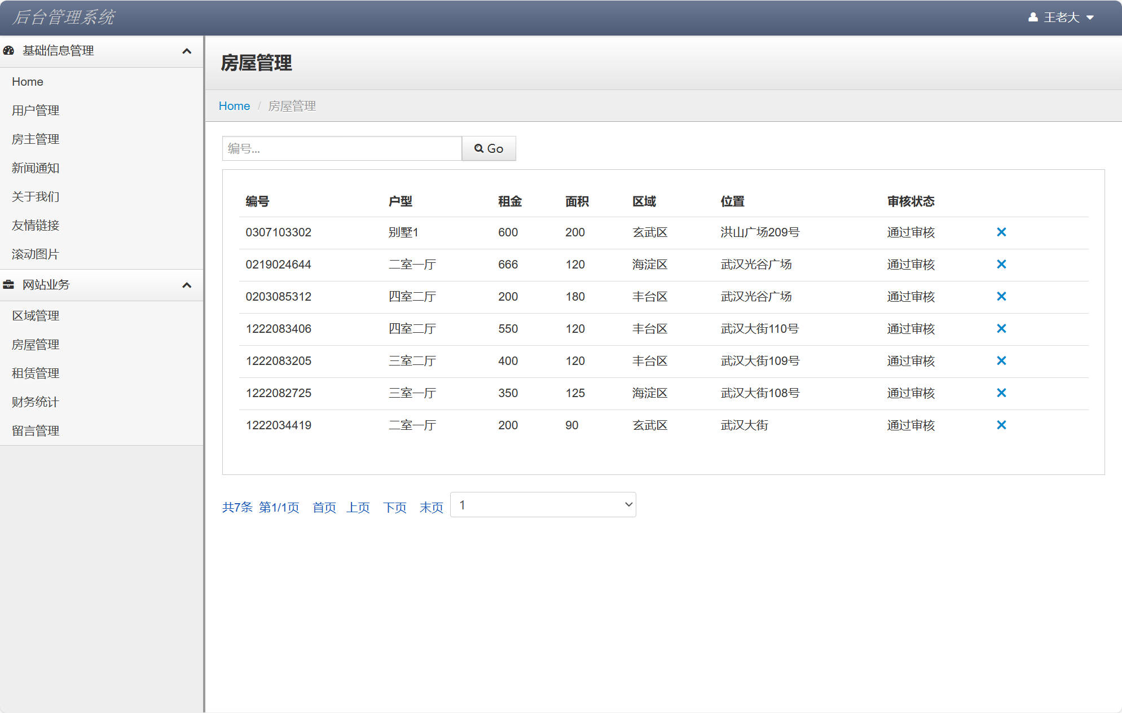This screenshot has width=1122, height=713.
Task: Remove house 1222082725 via X icon
Action: [x=1001, y=393]
